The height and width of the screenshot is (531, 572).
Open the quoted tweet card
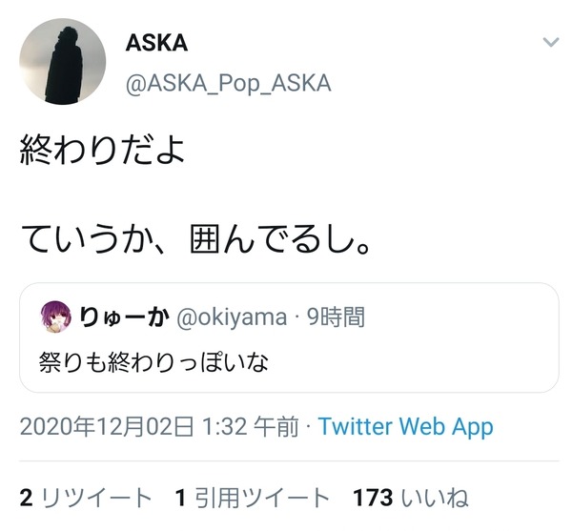[x=289, y=337]
